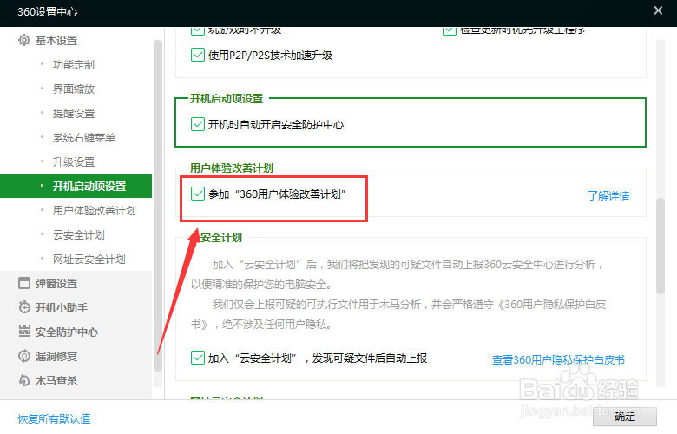The width and height of the screenshot is (677, 434).
Task: Open 提醒设置 settings page
Action: click(x=74, y=113)
